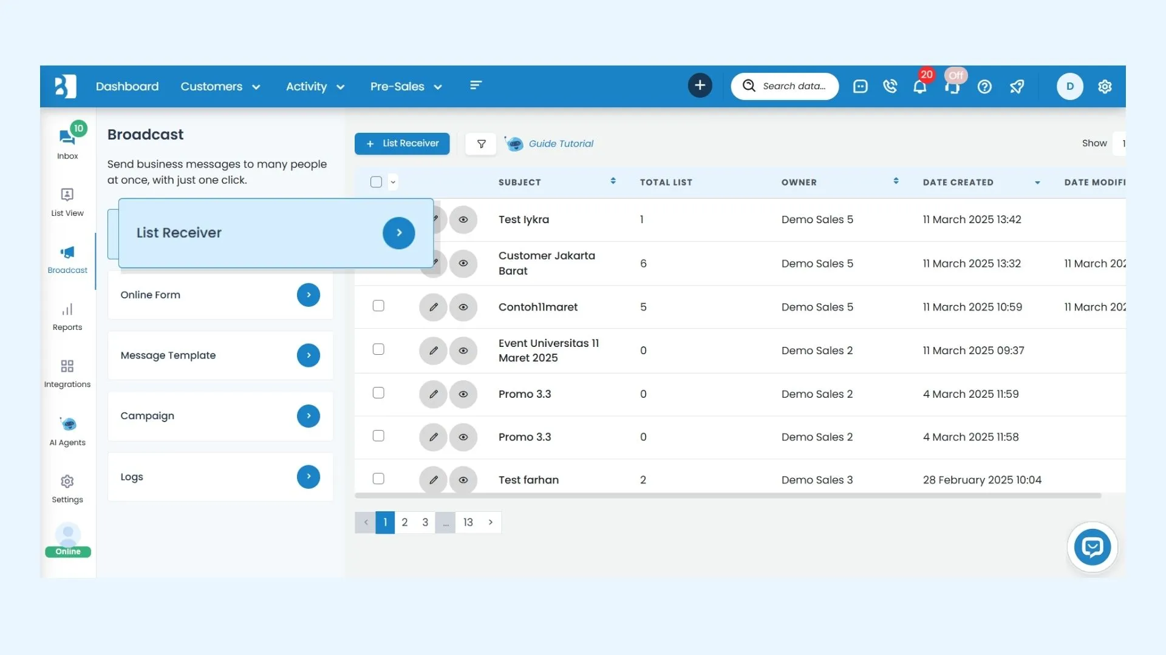Expand the Pre-Sales dropdown menu
1166x655 pixels.
click(x=406, y=87)
